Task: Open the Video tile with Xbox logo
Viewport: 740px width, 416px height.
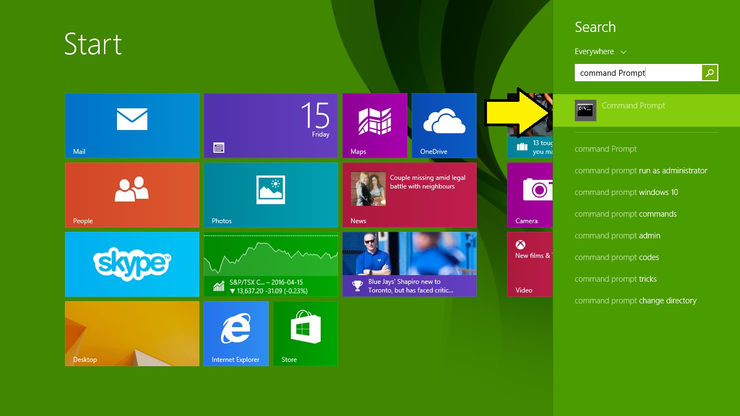Action: (530, 264)
